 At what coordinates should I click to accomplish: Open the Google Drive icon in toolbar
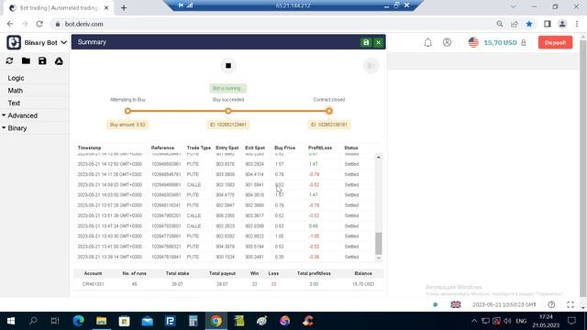pyautogui.click(x=59, y=61)
